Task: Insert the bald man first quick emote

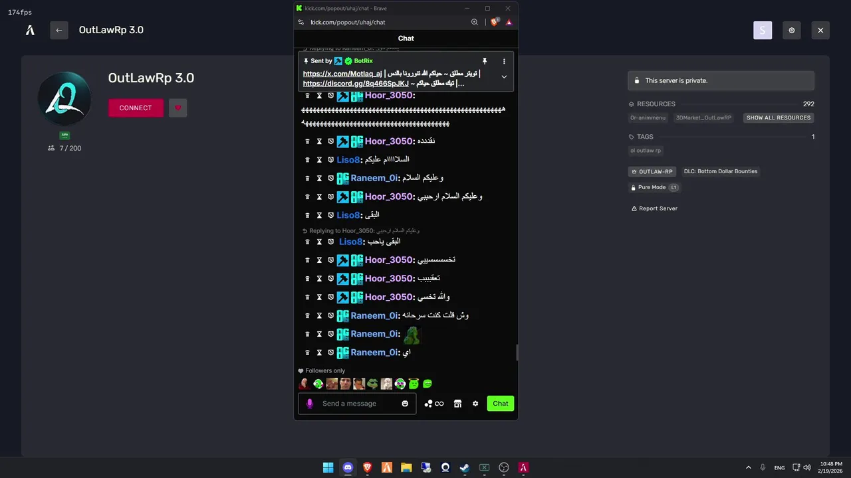Action: pos(304,384)
